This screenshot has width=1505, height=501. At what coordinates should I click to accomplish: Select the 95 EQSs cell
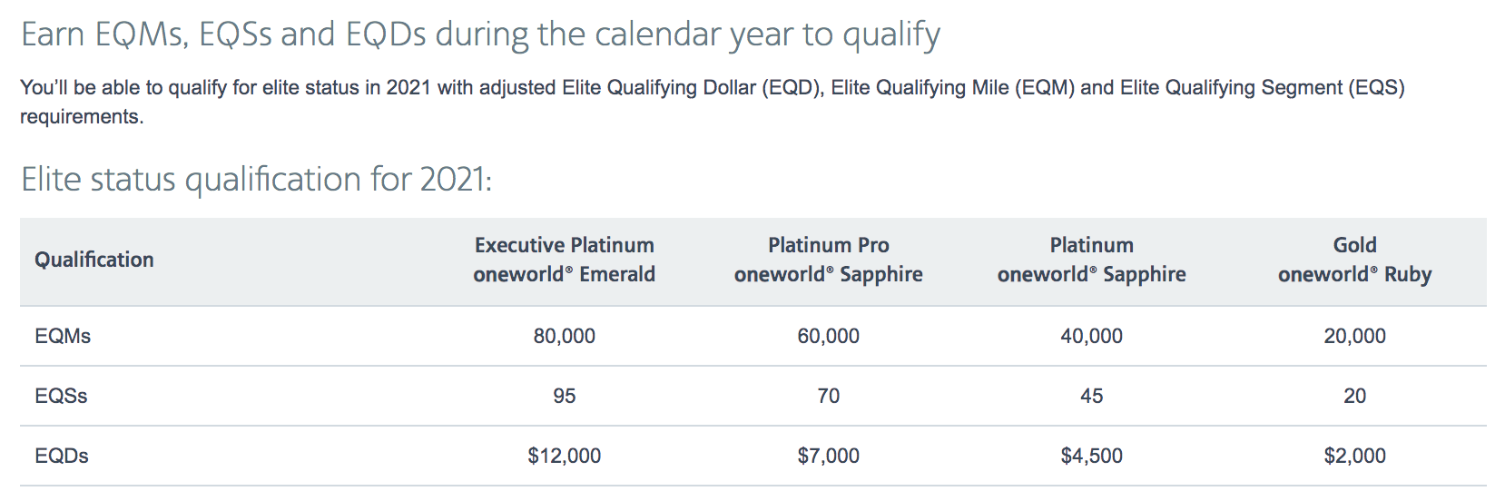click(x=564, y=396)
